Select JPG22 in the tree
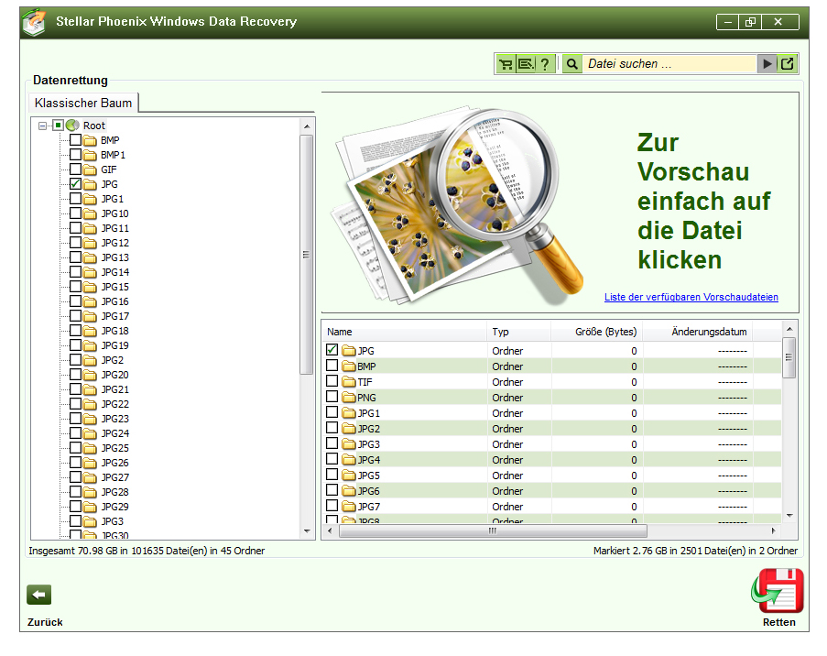This screenshot has width=827, height=656. pos(115,404)
